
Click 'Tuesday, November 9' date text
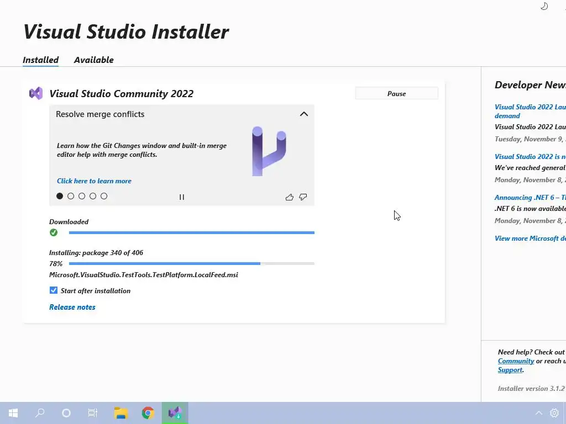(x=530, y=139)
